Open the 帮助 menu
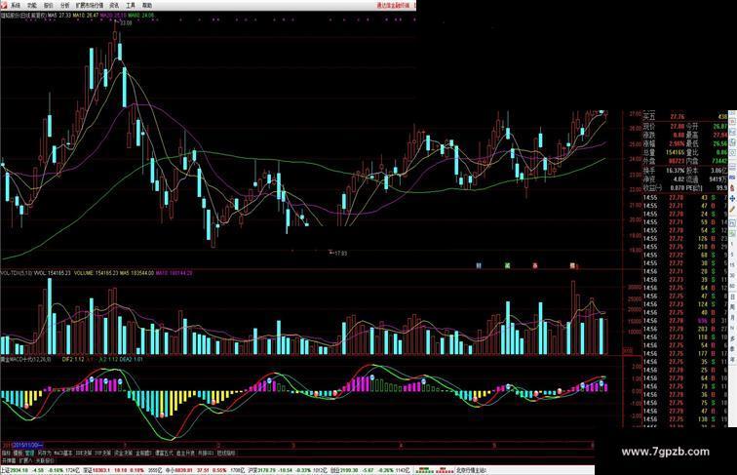The height and width of the screenshot is (475, 737). point(147,6)
